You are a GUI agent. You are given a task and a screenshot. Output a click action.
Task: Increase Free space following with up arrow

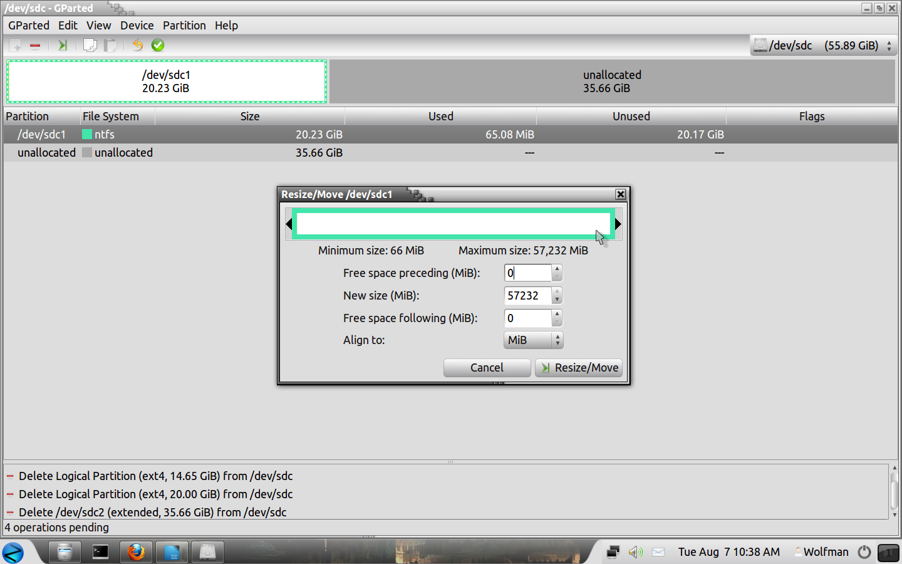click(x=557, y=314)
